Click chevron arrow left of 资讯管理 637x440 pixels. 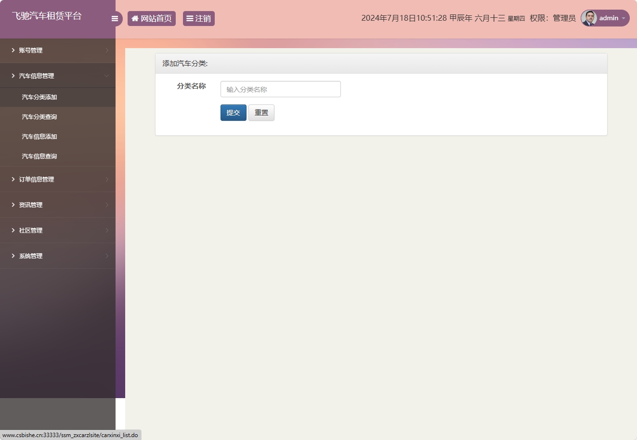[13, 205]
